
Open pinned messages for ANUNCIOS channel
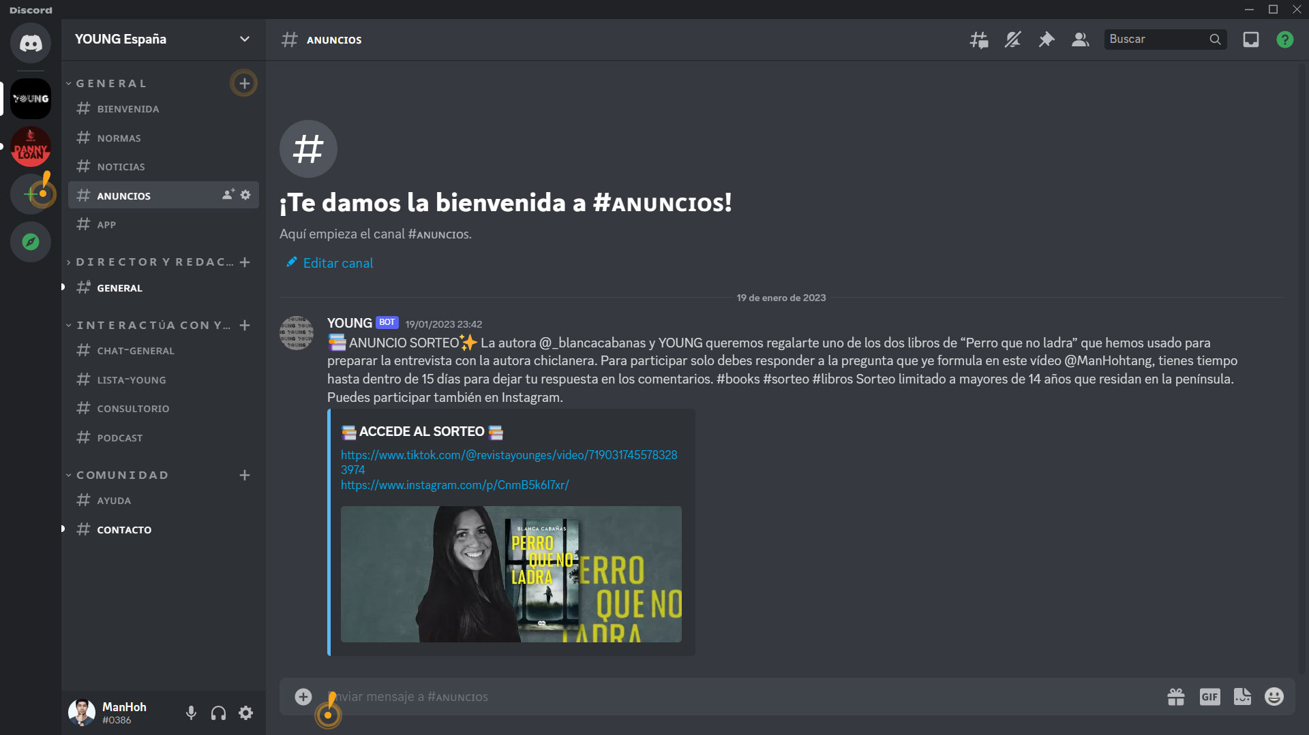point(1047,40)
